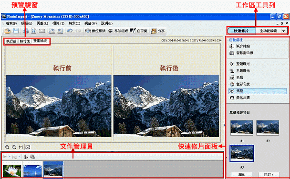
Task: Click the 分享 share toolbar button
Action: point(158,31)
